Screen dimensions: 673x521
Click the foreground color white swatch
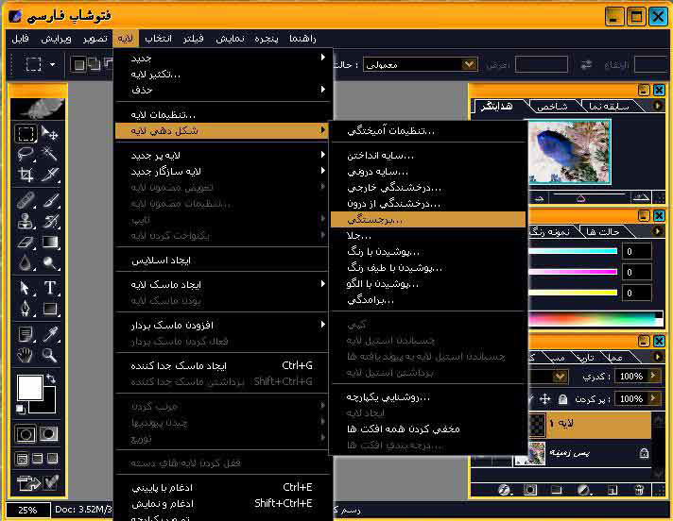(x=29, y=387)
